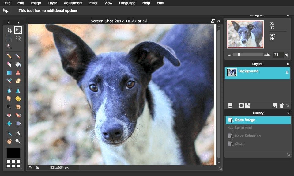Screen dimensions: 294x176
Task: Collapse toolbox with left arrow
Action: pyautogui.click(x=9, y=22)
